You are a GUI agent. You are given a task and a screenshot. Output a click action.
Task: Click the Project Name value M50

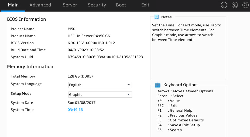(71, 29)
